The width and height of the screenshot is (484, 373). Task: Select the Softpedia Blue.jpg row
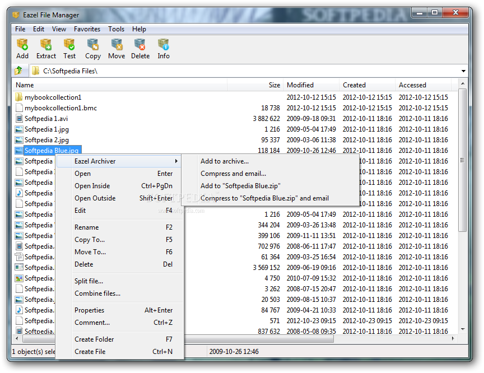point(235,151)
